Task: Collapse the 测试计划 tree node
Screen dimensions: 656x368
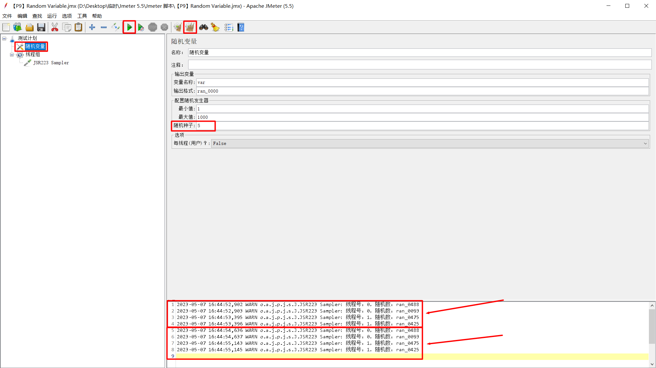Action: (x=5, y=38)
